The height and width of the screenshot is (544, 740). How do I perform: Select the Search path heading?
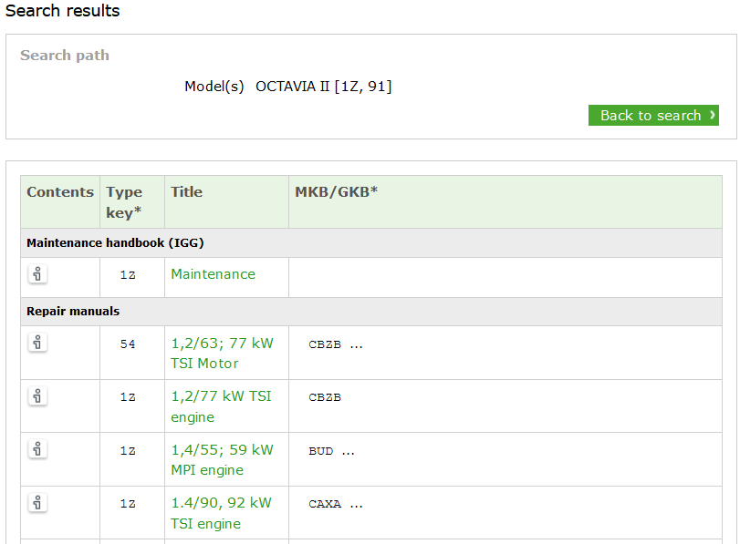(x=65, y=56)
